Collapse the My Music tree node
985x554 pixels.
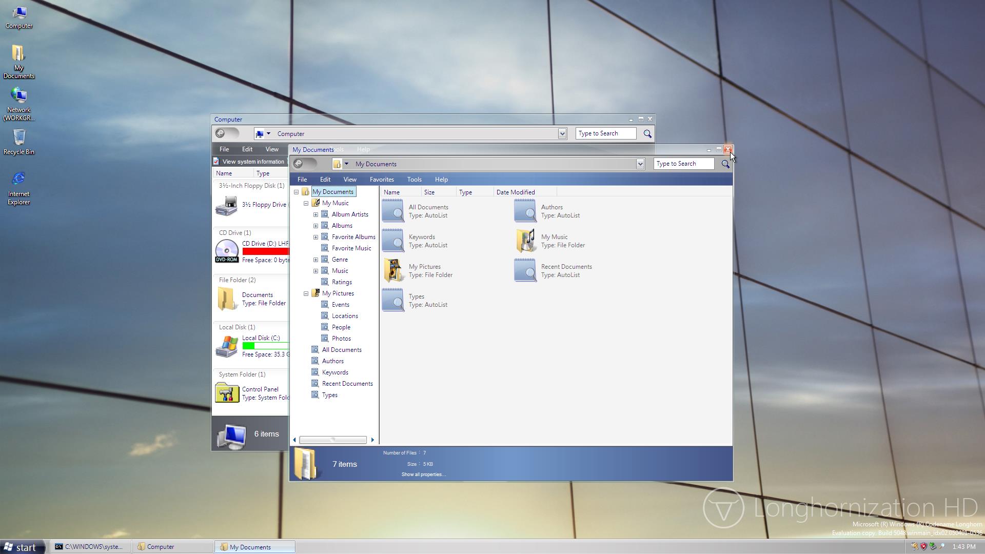pos(306,203)
